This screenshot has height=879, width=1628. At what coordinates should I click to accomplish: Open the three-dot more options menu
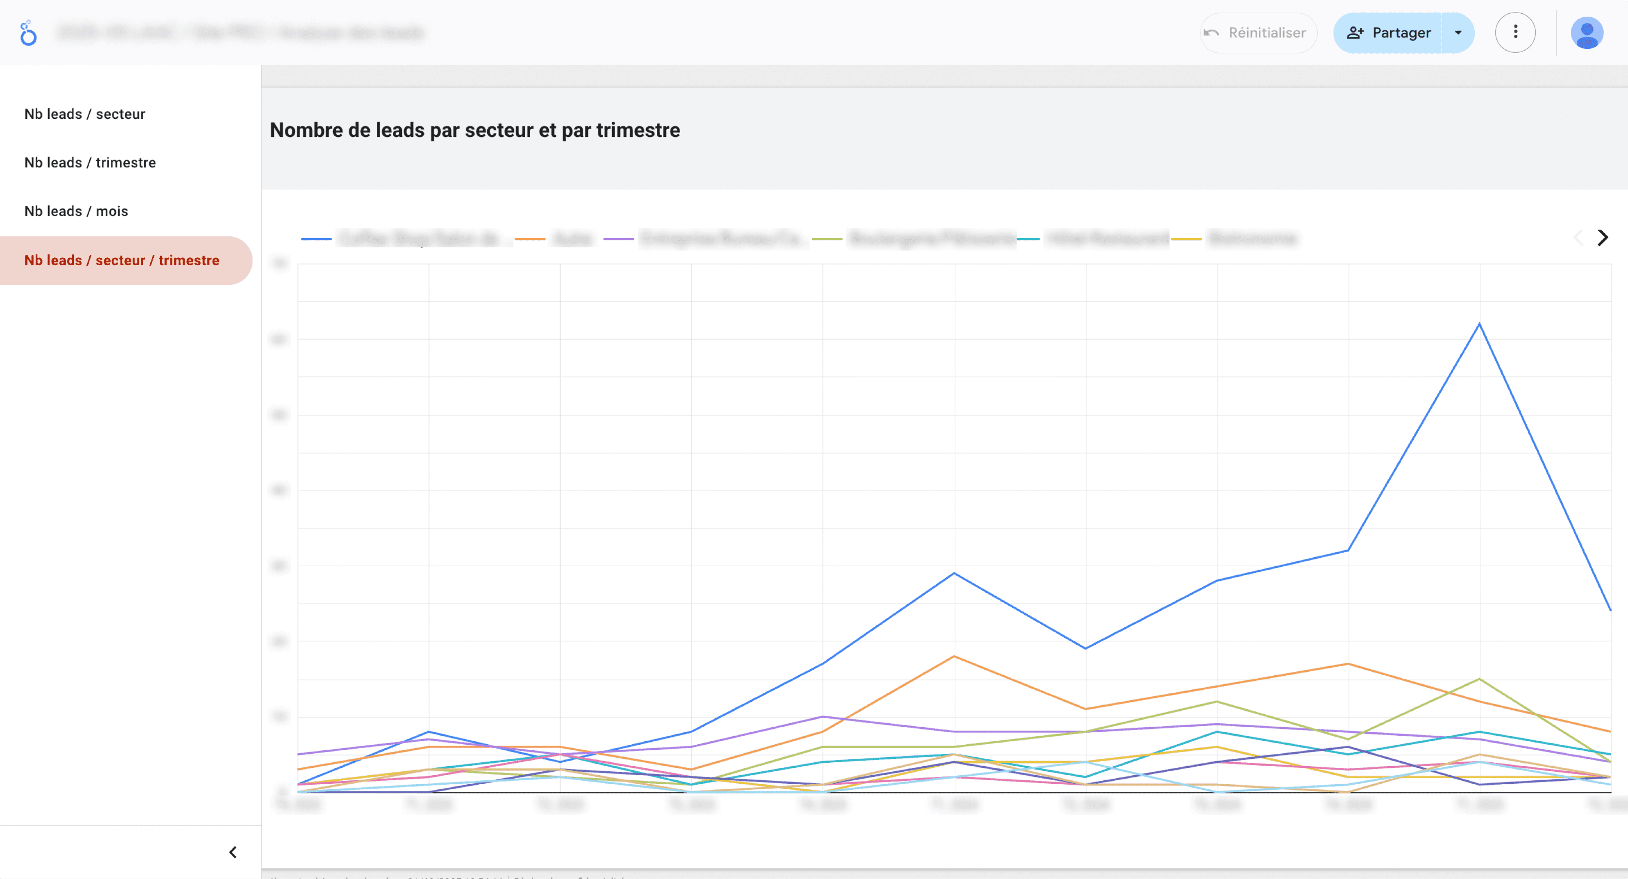point(1515,32)
